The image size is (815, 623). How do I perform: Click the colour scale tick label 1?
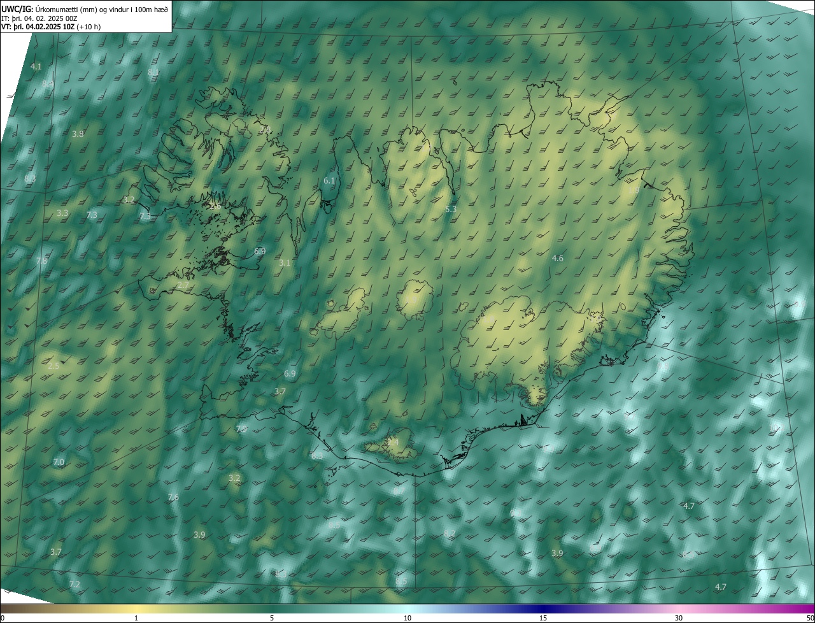coord(136,618)
